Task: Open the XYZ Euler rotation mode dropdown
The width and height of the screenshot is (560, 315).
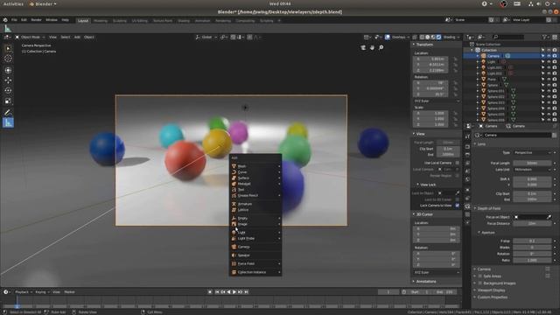Action: click(x=437, y=101)
